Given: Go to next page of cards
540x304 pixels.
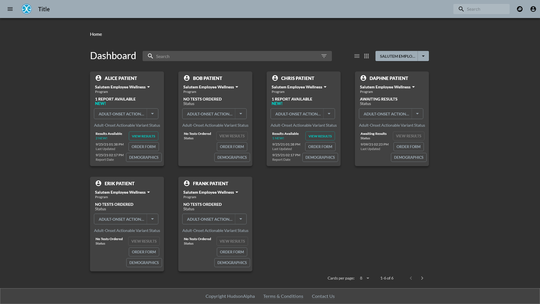Looking at the screenshot, I should tap(422, 278).
